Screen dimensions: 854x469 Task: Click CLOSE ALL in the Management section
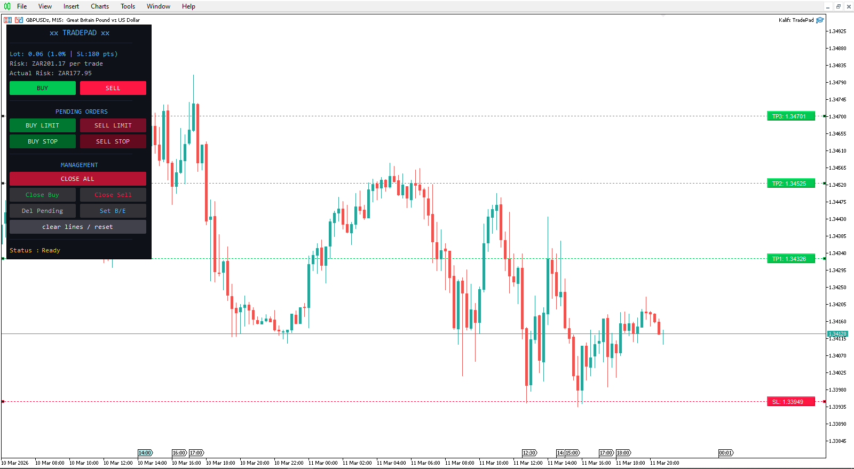(x=77, y=179)
